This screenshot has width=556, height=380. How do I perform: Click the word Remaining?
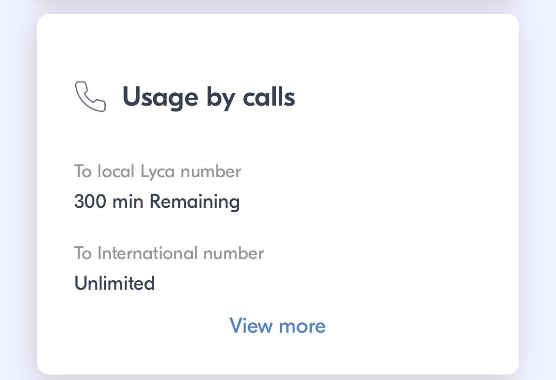(x=194, y=201)
